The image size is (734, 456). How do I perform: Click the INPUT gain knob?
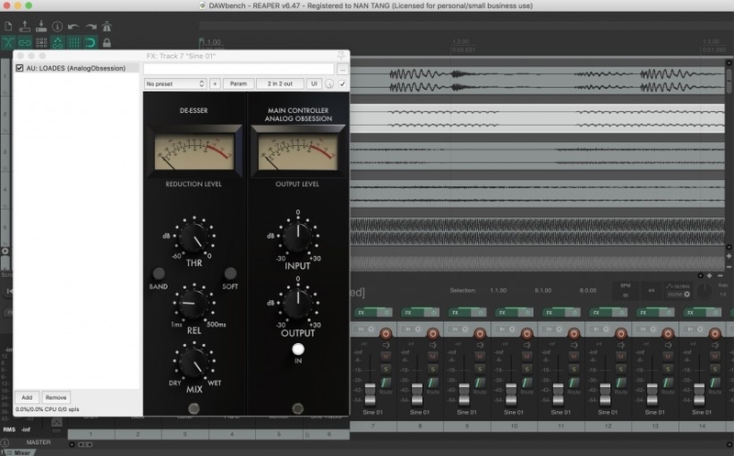click(x=297, y=237)
